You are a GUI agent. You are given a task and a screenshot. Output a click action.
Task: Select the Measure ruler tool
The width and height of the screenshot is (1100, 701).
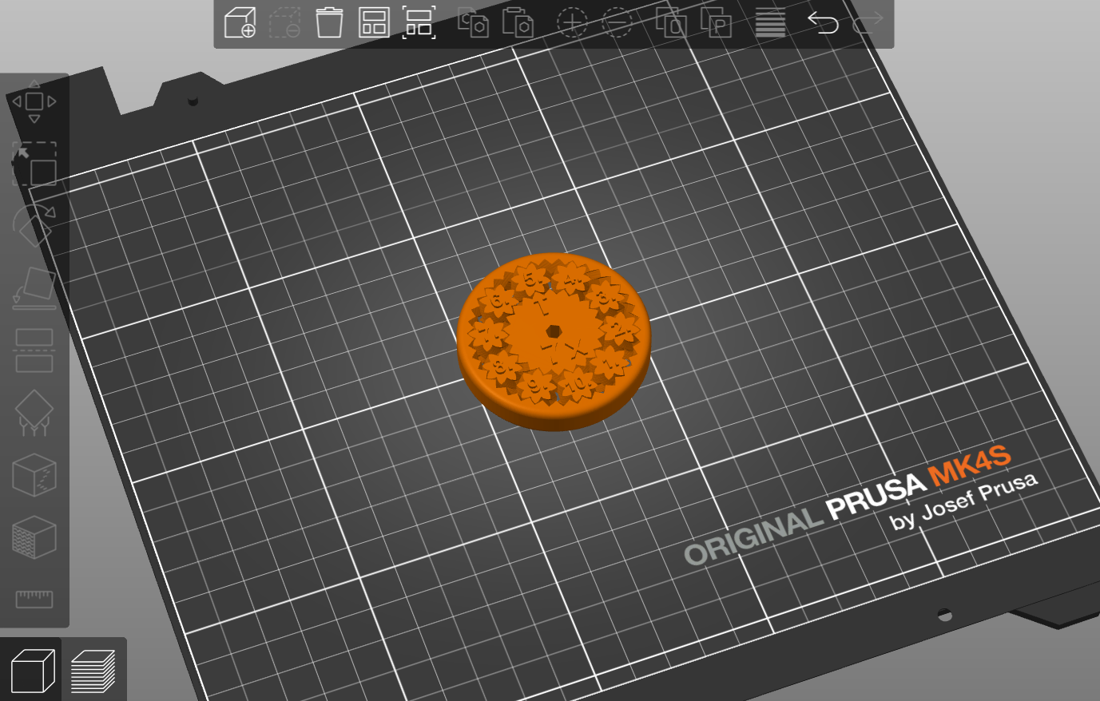[34, 599]
